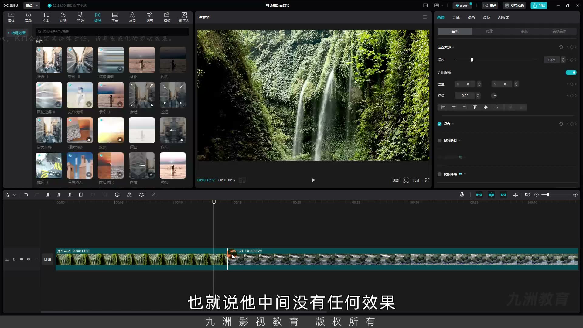Open the 贴纸 stickers panel icon
The image size is (583, 328).
click(x=63, y=17)
